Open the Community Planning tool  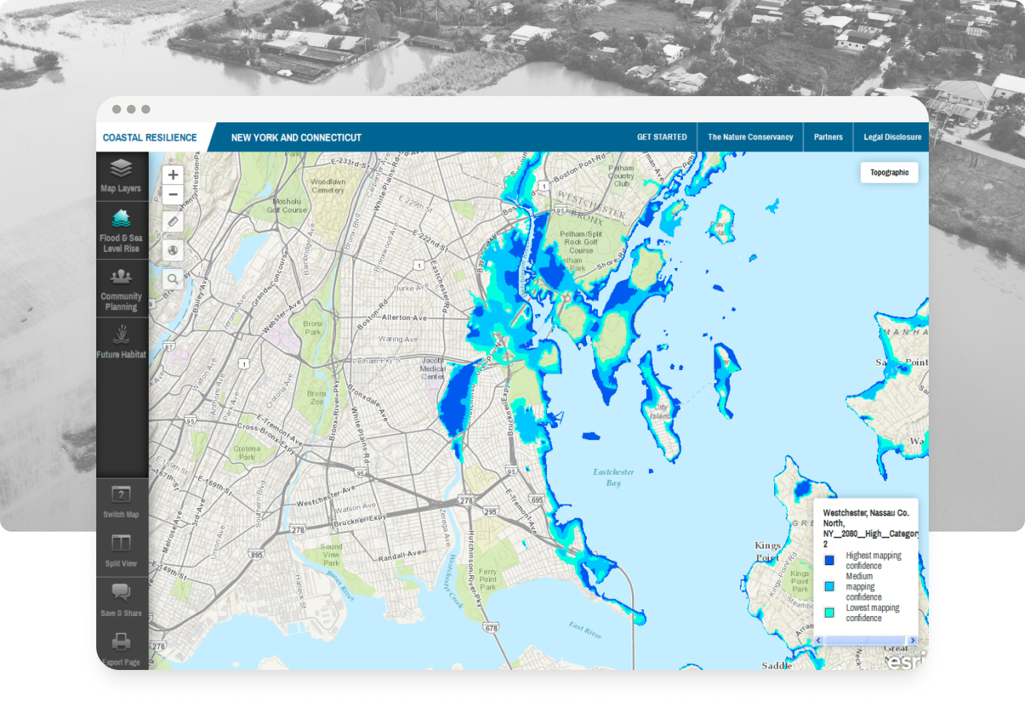tap(121, 289)
